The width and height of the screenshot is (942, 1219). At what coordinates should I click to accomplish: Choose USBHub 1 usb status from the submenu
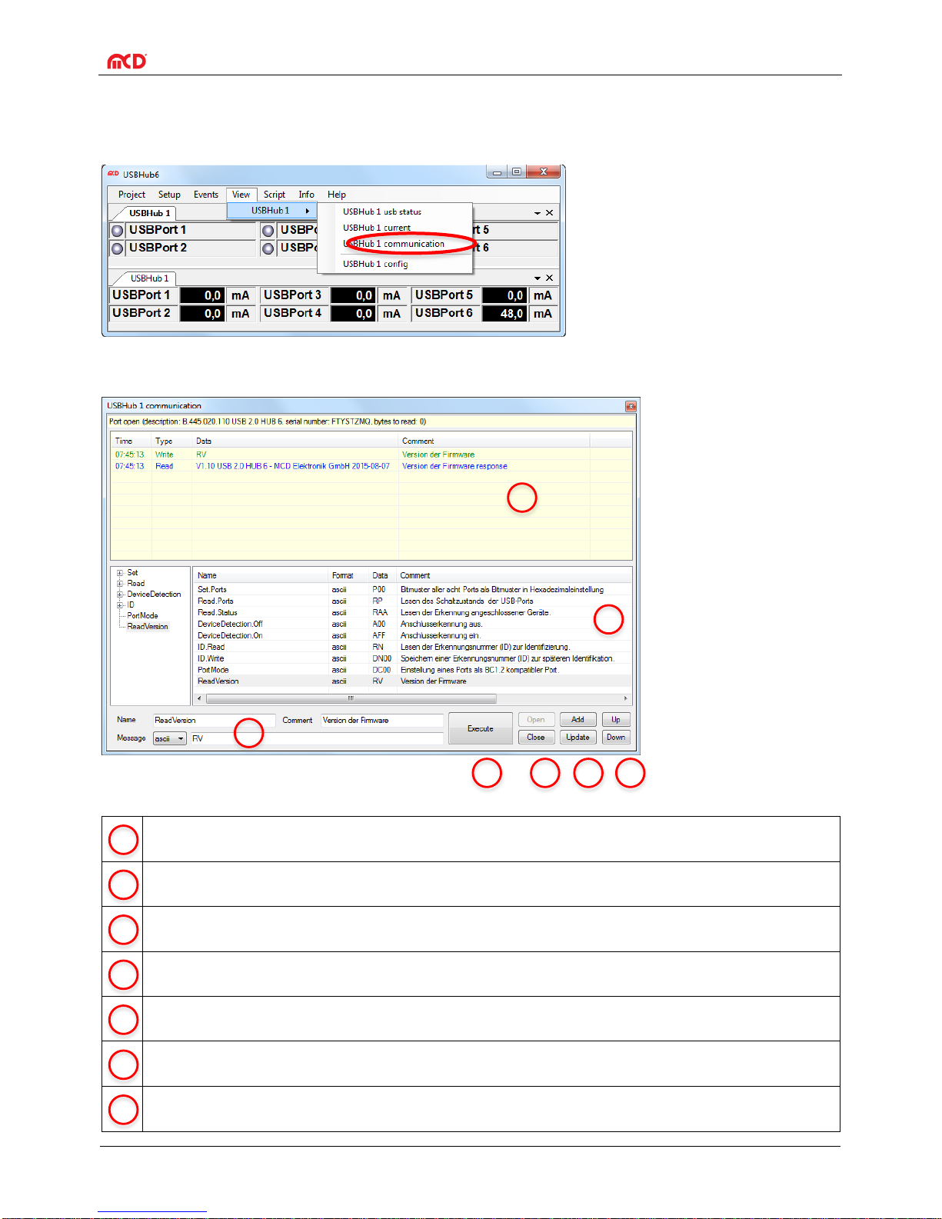(382, 211)
